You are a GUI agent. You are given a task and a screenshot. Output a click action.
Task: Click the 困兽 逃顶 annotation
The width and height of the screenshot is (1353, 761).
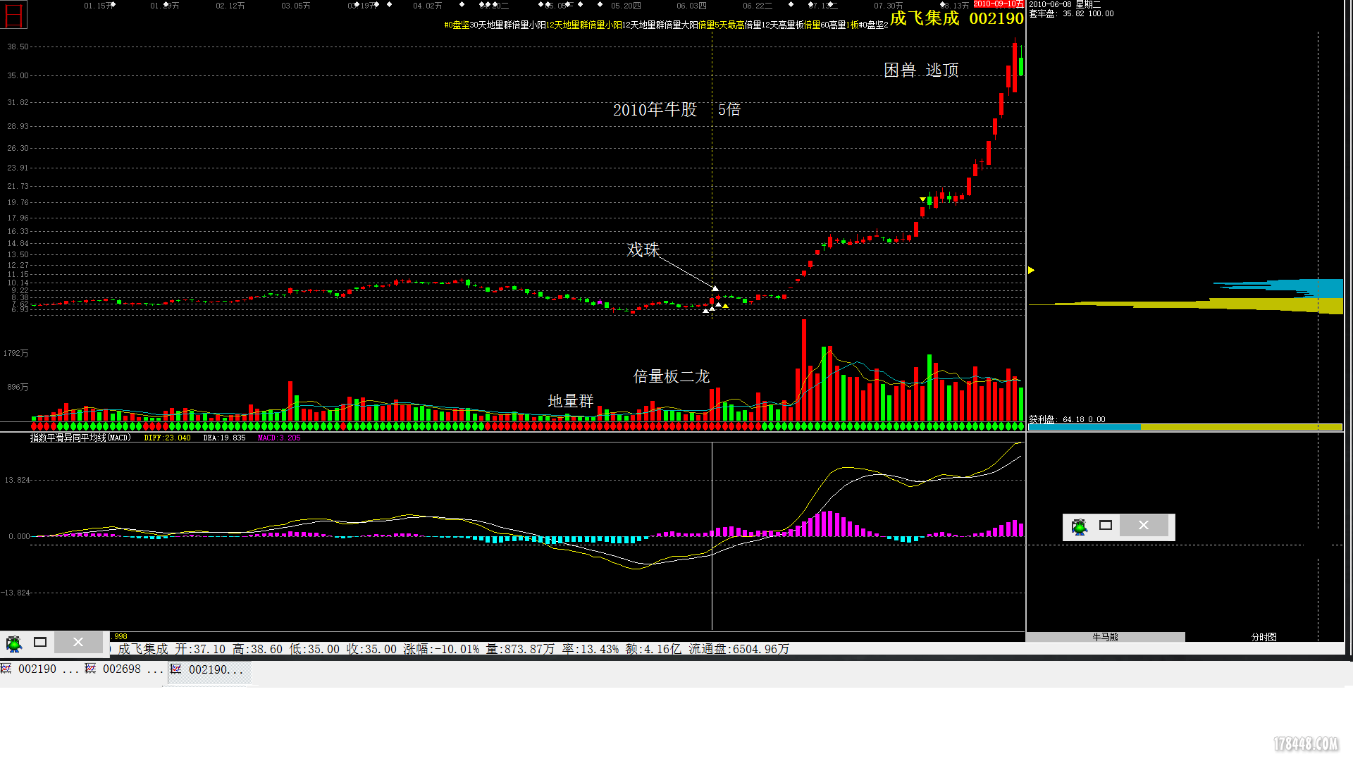(921, 70)
